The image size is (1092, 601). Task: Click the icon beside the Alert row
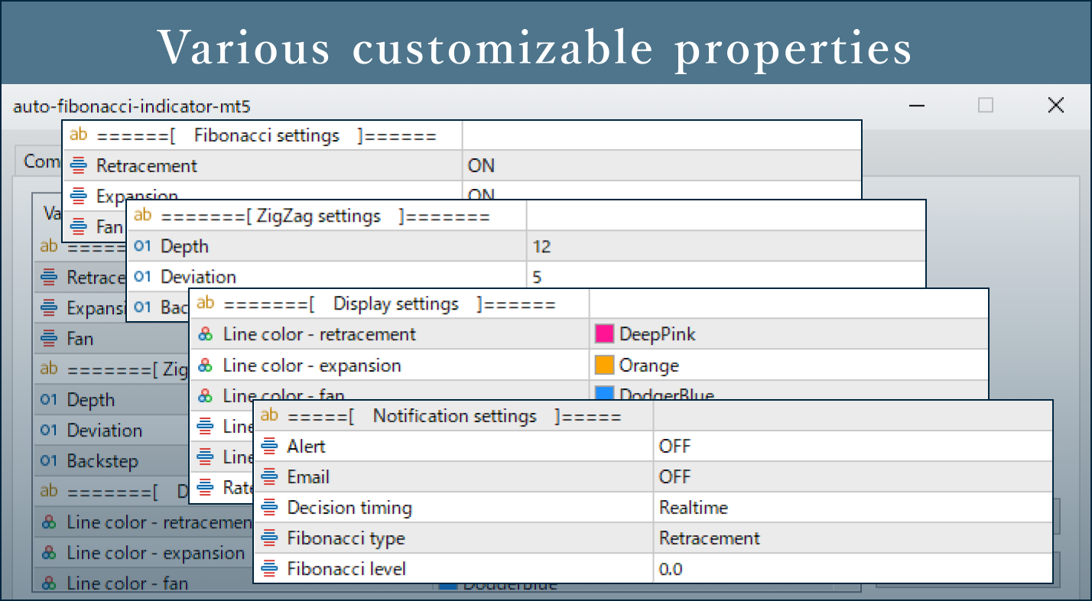click(x=269, y=446)
